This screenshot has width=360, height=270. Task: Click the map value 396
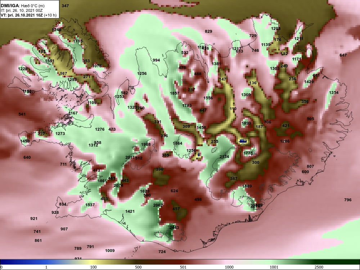pyautogui.click(x=159, y=170)
